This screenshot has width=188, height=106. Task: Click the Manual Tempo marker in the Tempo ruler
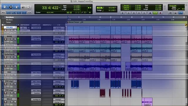pos(75,22)
